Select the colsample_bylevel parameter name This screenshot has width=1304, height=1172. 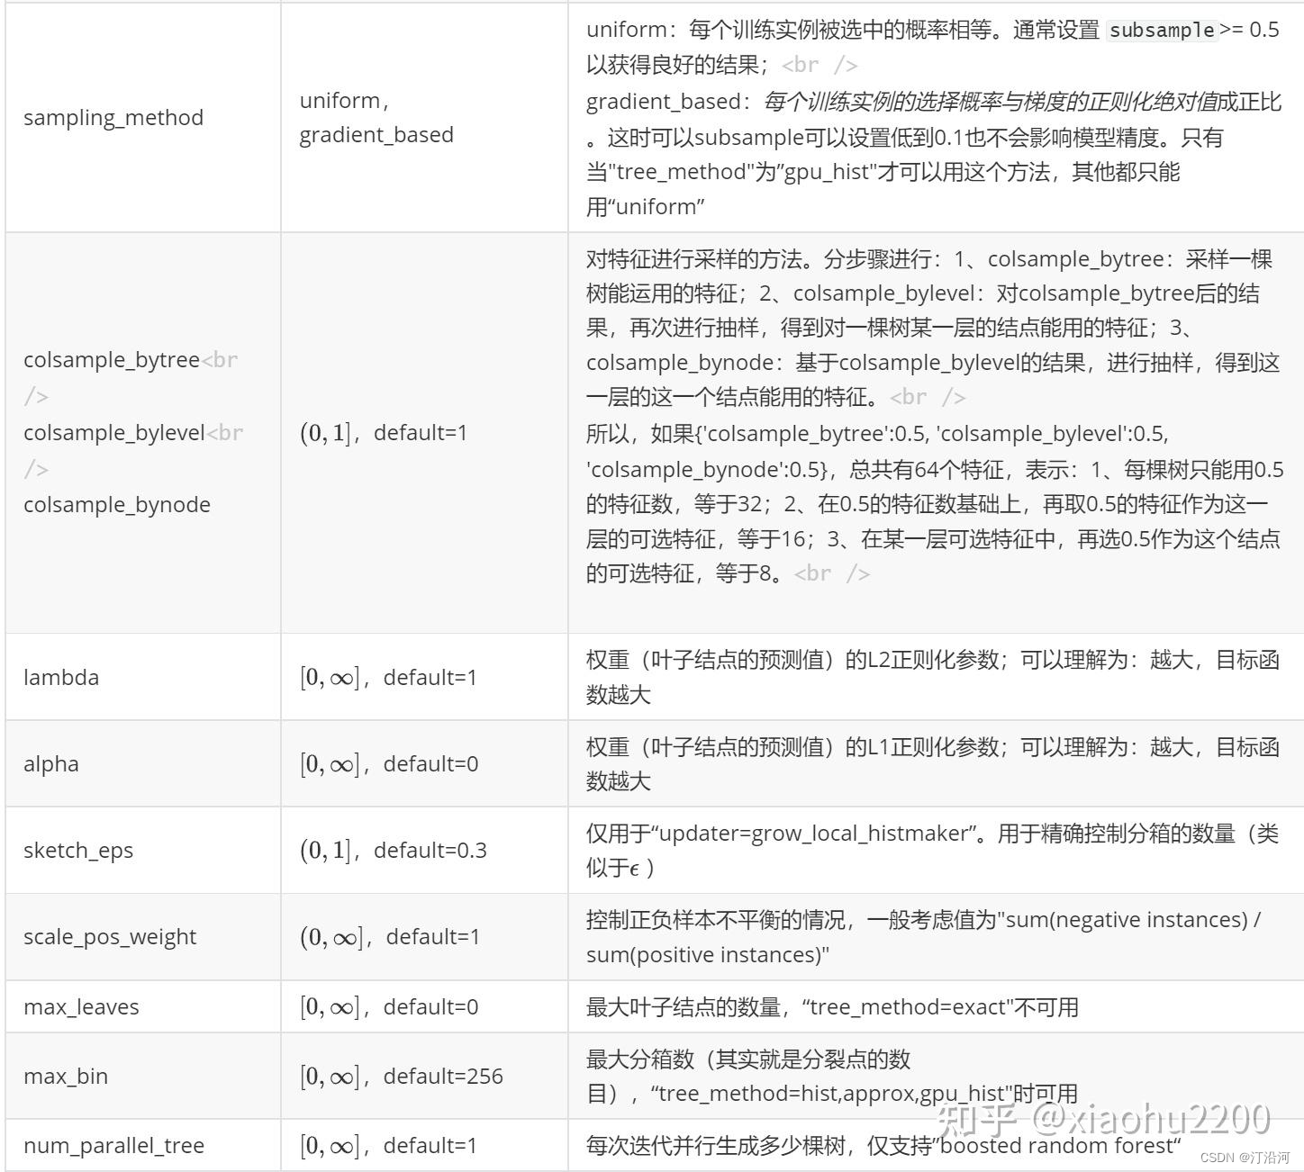click(114, 432)
